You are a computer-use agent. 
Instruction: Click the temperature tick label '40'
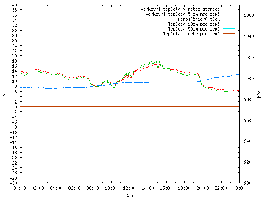(x=15, y=5)
